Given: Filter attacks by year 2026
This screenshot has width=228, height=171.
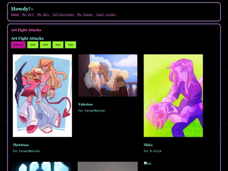Looking at the screenshot, I should click(33, 45).
